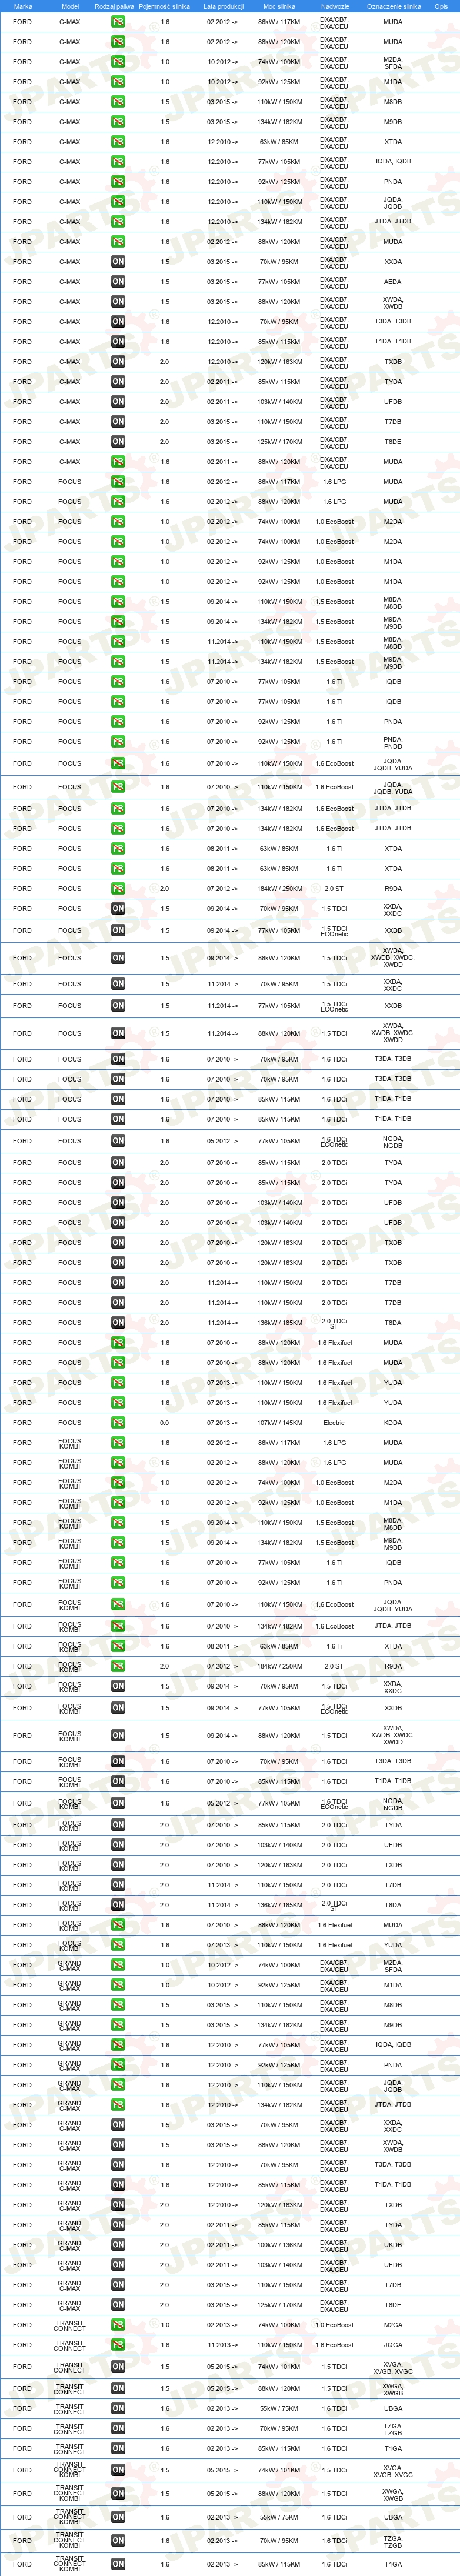Click diesel ON icon in GRAND C-MAX UKDB row
Viewport: 460px width, 2576px height.
pos(118,2245)
